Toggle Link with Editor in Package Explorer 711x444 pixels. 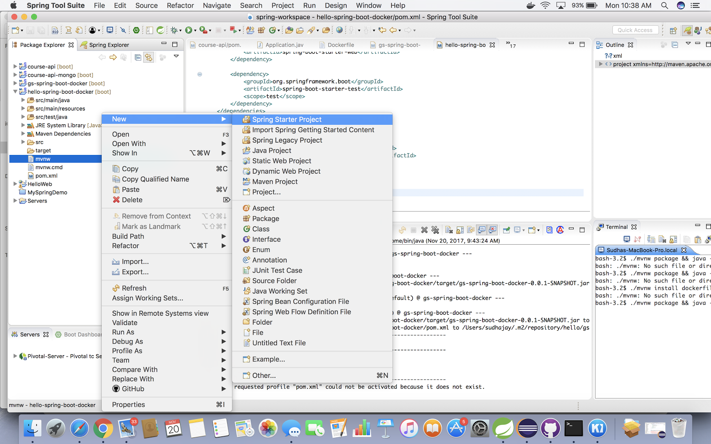coord(148,56)
